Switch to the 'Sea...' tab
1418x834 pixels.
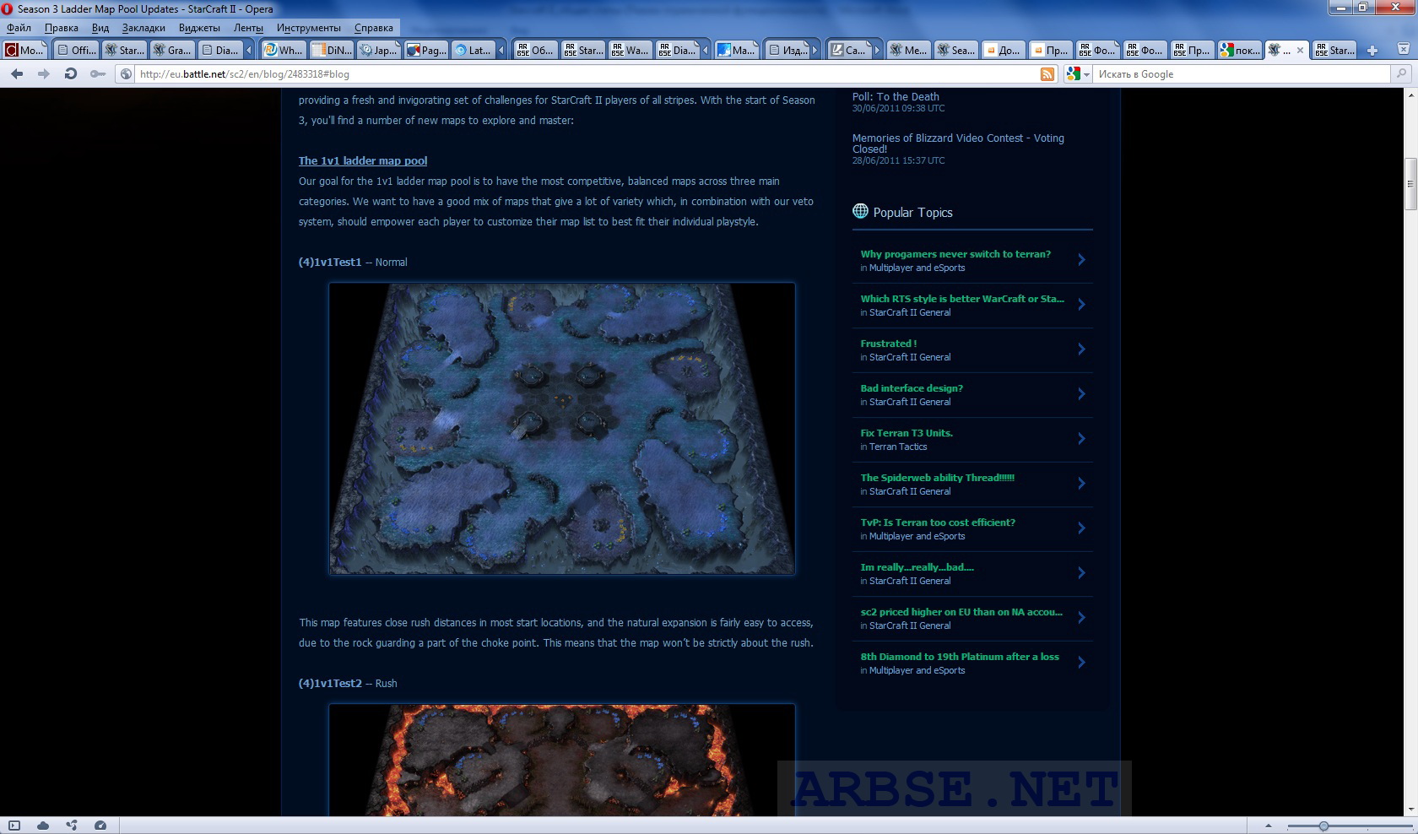[956, 51]
